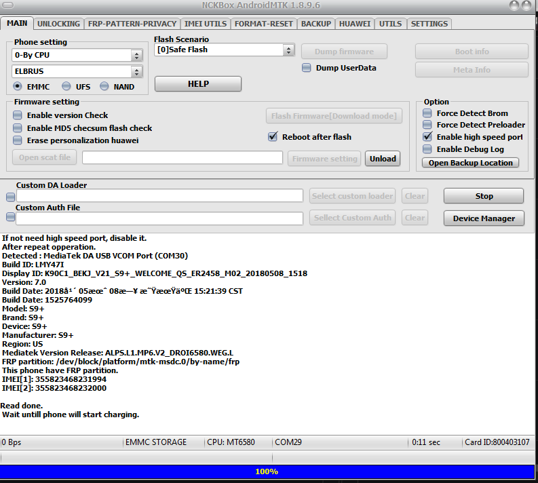
Task: Click Card ID:800403107 in status bar
Action: pyautogui.click(x=497, y=442)
